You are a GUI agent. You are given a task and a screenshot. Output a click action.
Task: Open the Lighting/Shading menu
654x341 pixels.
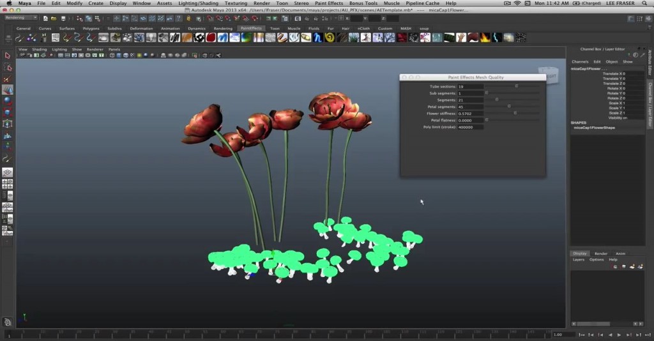[198, 3]
